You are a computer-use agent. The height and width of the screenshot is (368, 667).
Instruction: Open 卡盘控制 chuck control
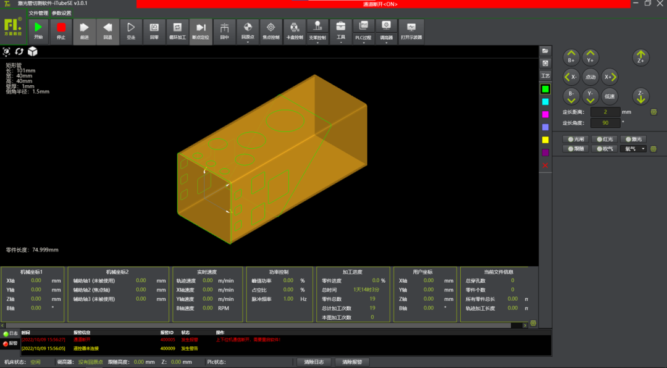(295, 31)
